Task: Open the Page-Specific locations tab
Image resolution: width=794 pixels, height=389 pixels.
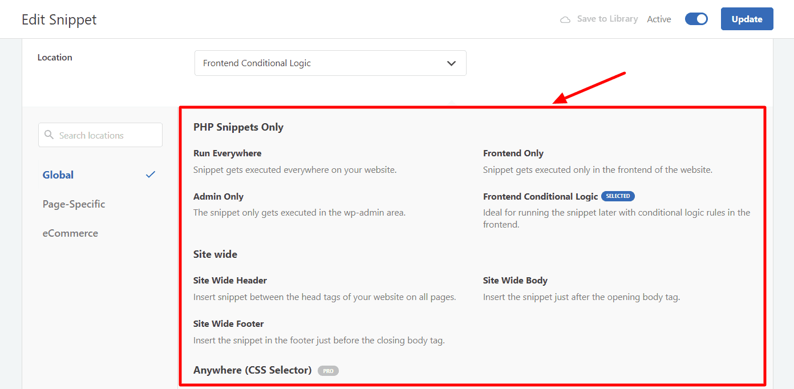Action: (x=74, y=204)
